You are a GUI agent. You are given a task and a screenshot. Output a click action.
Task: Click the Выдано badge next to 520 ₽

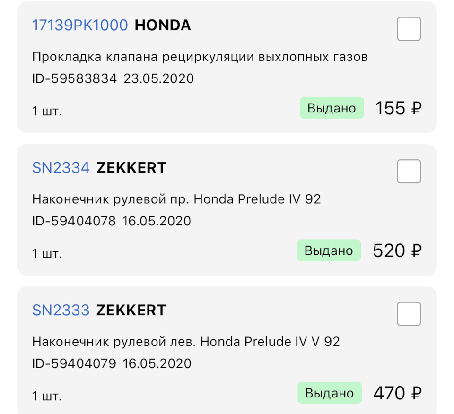click(x=329, y=250)
